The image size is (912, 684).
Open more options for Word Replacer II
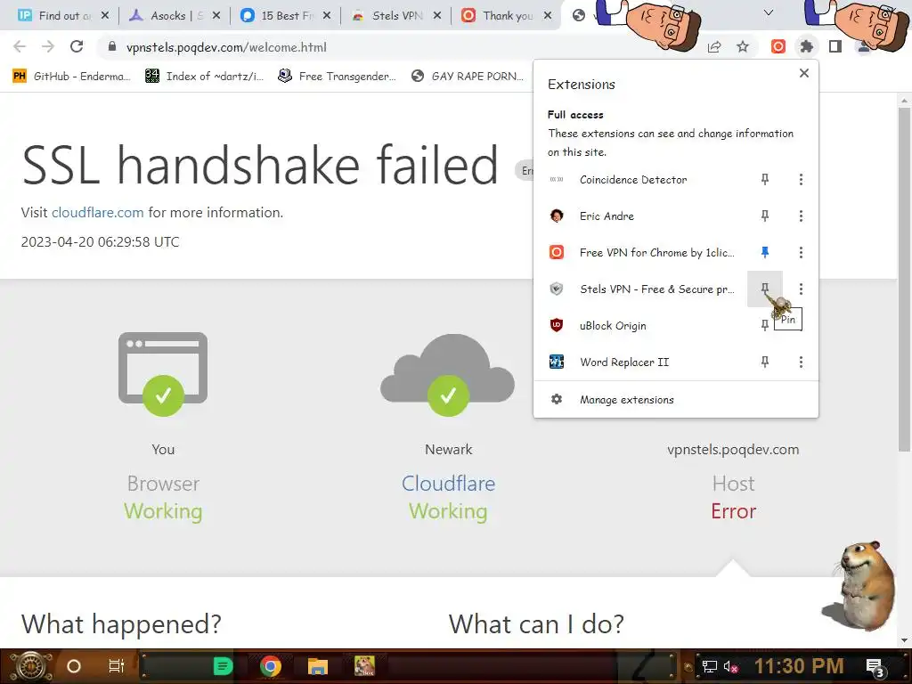pyautogui.click(x=801, y=362)
